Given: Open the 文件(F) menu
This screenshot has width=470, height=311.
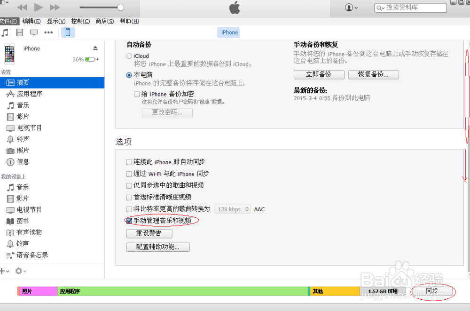Looking at the screenshot, I should coord(8,21).
